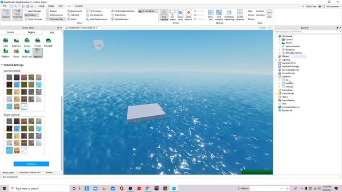Expand the StarterPlayer node
Viewport: 342px width, 192px height.
pos(276,93)
